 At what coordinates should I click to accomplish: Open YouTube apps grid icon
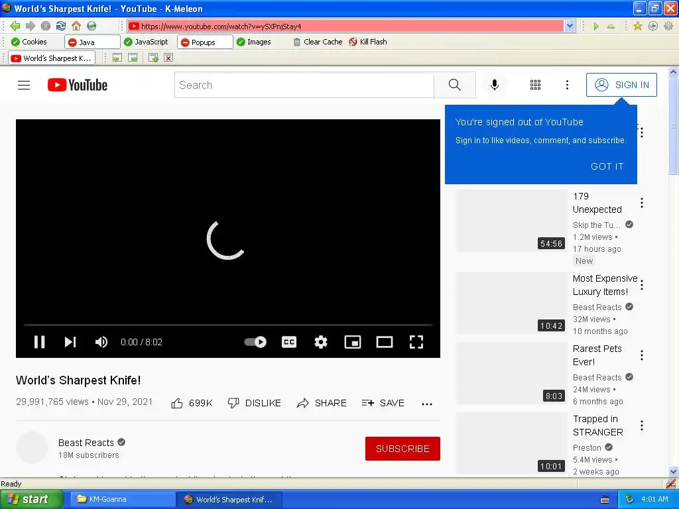pos(535,85)
